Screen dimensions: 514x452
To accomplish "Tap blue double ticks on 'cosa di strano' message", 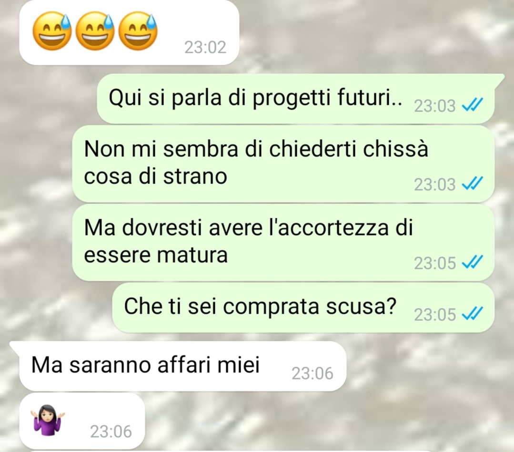I will [472, 184].
